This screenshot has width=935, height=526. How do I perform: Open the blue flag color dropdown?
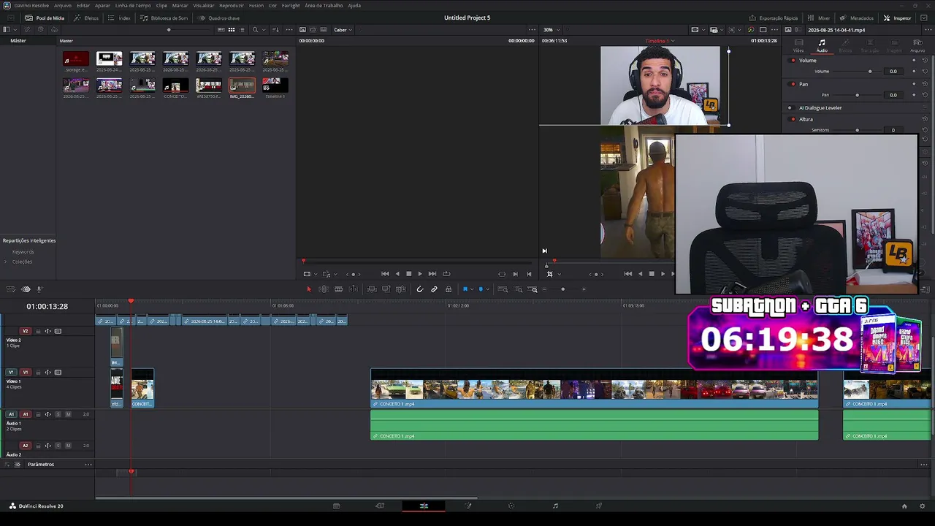point(470,289)
